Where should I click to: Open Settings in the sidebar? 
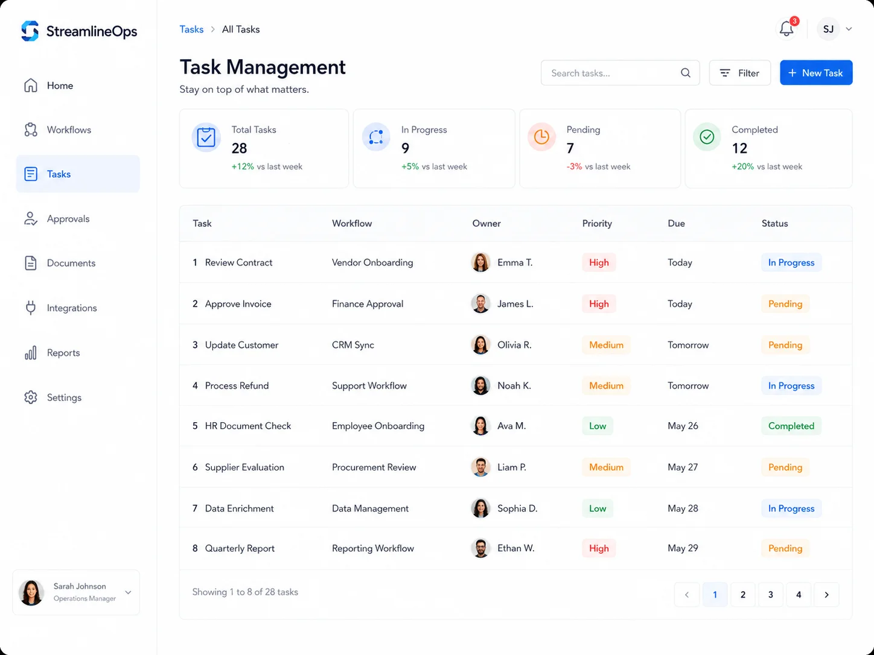click(77, 397)
